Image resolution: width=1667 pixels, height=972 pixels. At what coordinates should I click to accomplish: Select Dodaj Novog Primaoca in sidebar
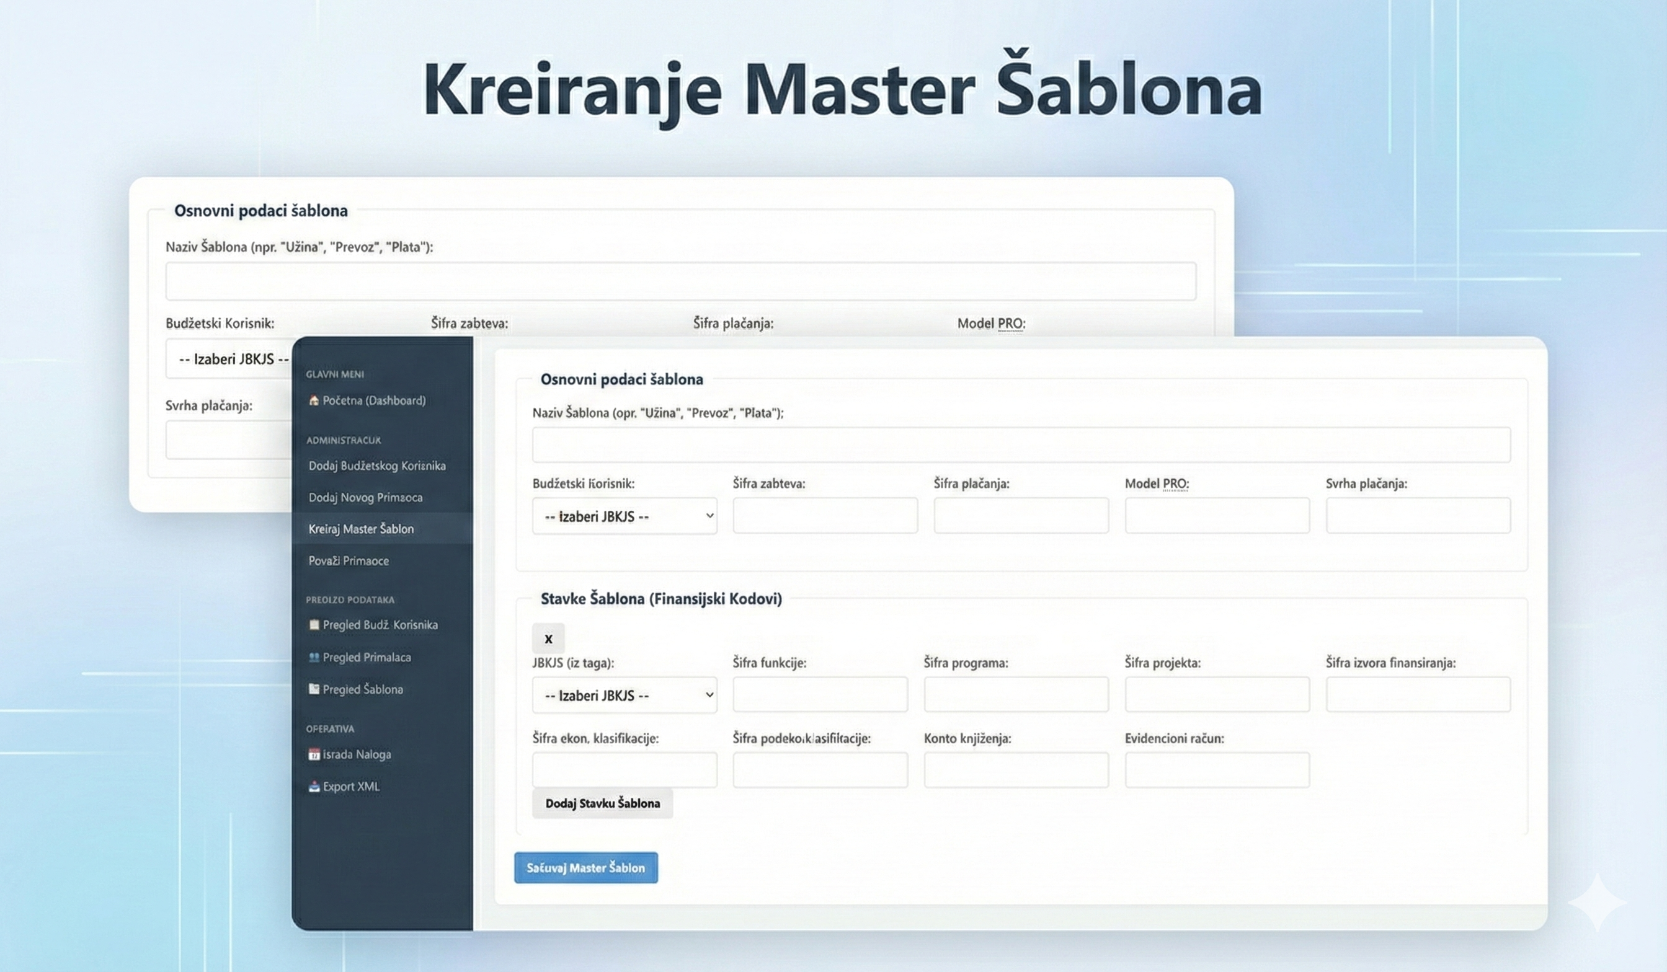[x=365, y=498]
